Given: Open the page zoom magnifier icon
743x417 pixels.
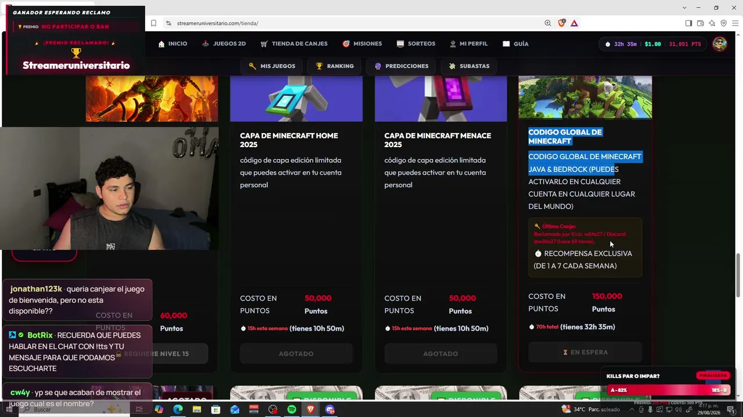Looking at the screenshot, I should [548, 23].
